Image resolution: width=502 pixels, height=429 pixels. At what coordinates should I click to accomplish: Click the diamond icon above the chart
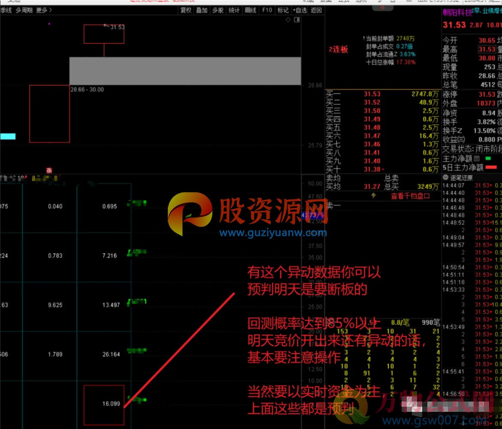[288, 20]
